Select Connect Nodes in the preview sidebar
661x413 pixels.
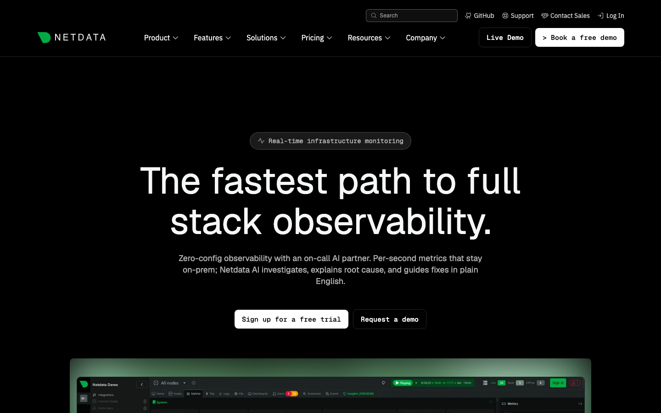pyautogui.click(x=105, y=401)
